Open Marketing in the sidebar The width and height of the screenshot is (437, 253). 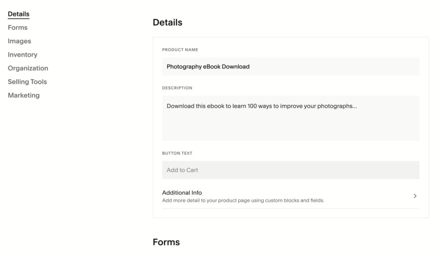tap(23, 95)
